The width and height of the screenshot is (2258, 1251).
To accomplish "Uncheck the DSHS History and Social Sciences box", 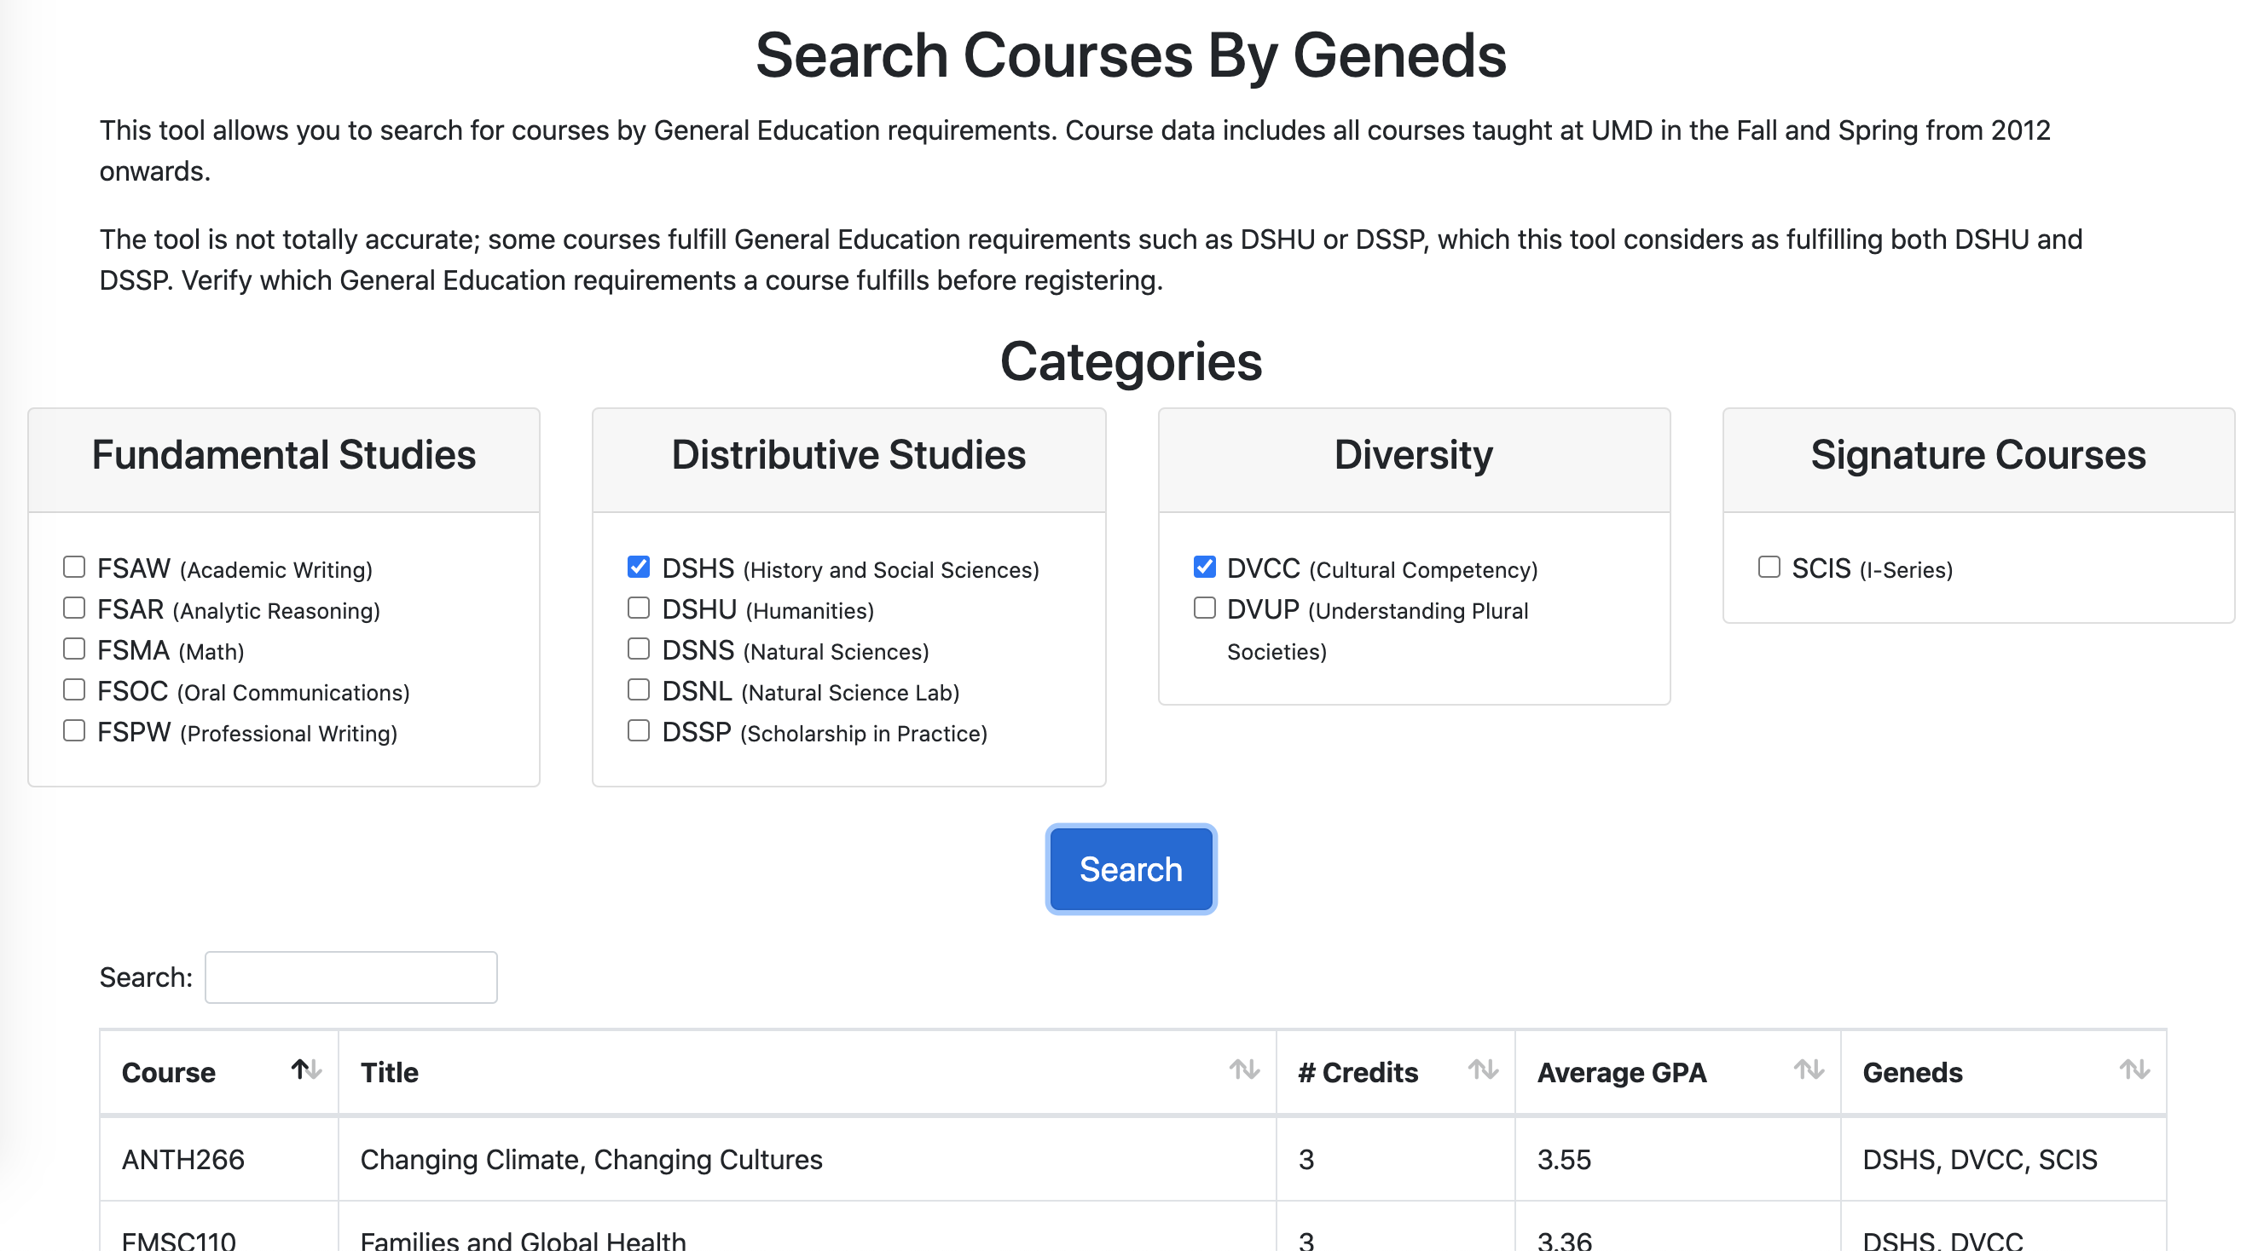I will point(638,568).
